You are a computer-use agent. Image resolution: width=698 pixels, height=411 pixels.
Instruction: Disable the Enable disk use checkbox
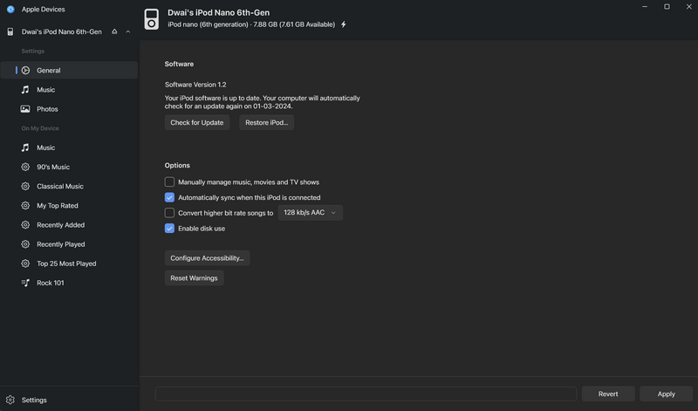[169, 229]
